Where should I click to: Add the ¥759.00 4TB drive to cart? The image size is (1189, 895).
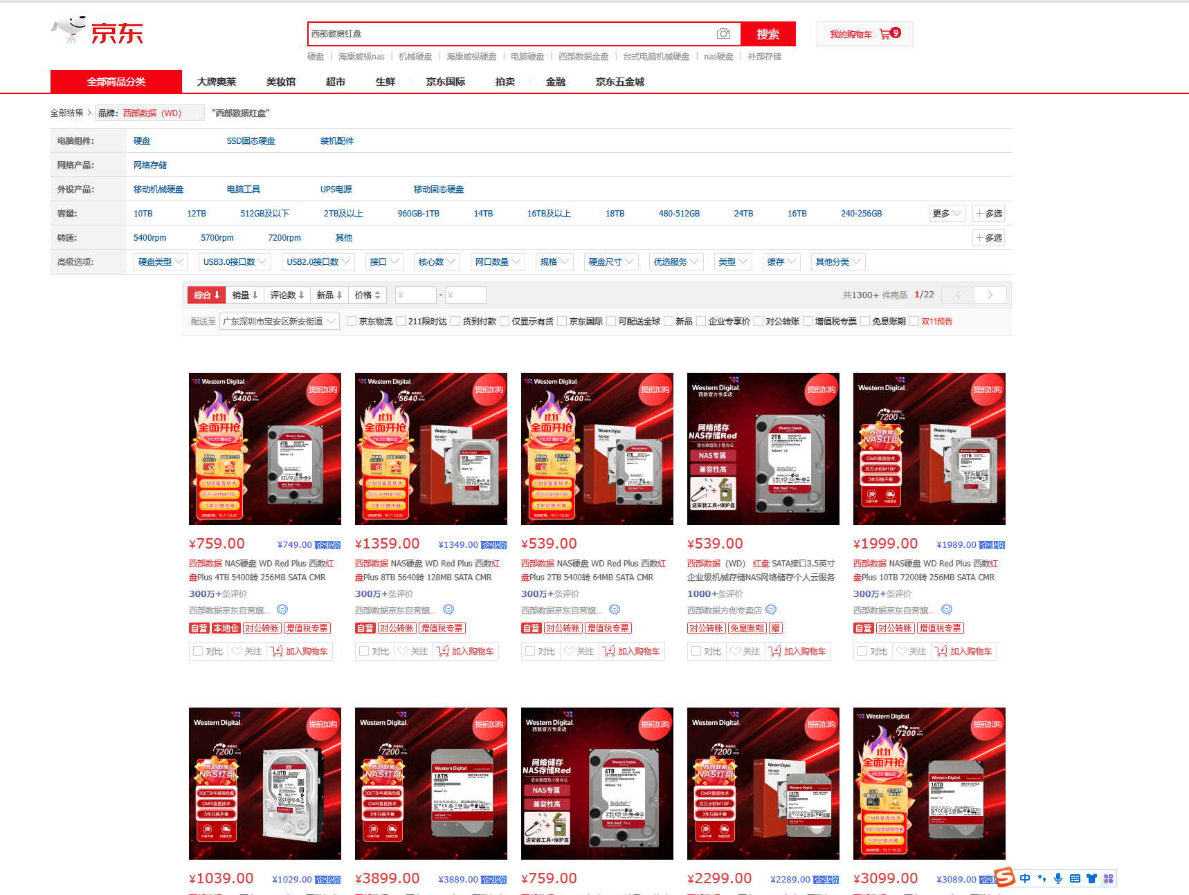(299, 652)
